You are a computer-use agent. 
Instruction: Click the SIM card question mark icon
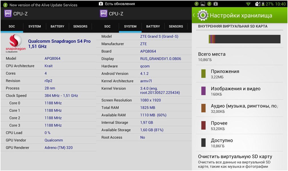point(257,4)
